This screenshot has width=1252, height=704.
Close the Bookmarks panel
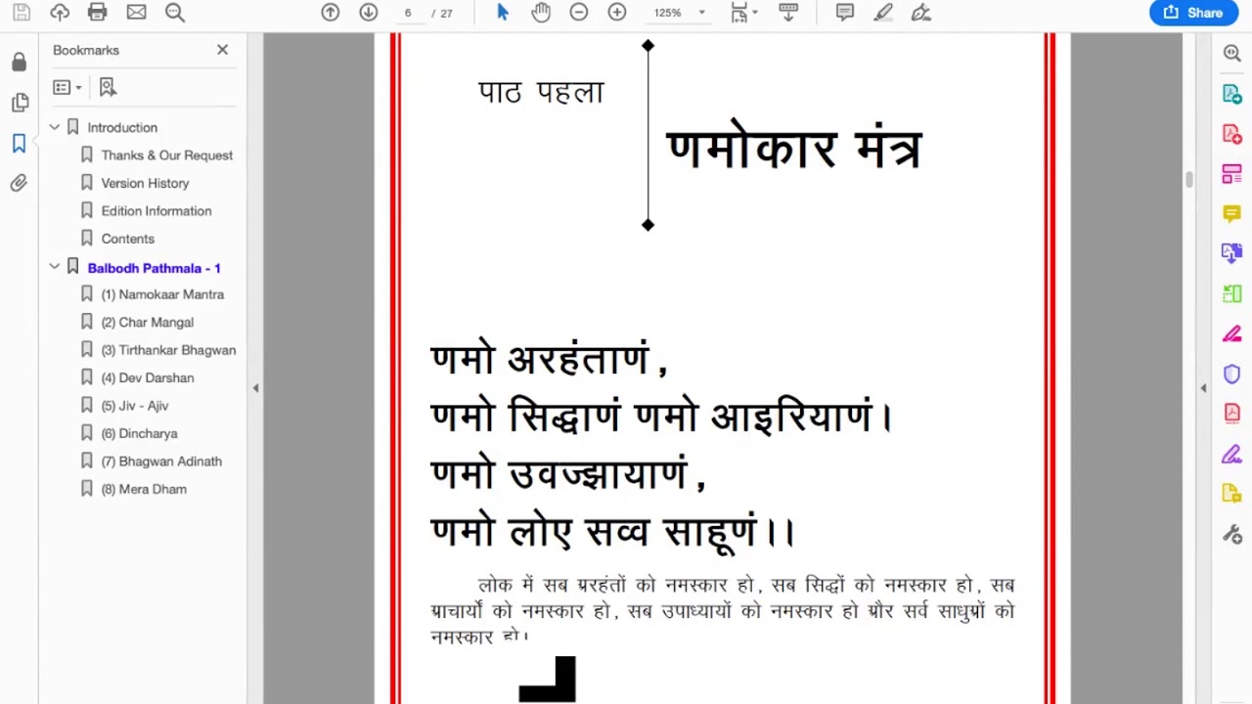click(222, 50)
